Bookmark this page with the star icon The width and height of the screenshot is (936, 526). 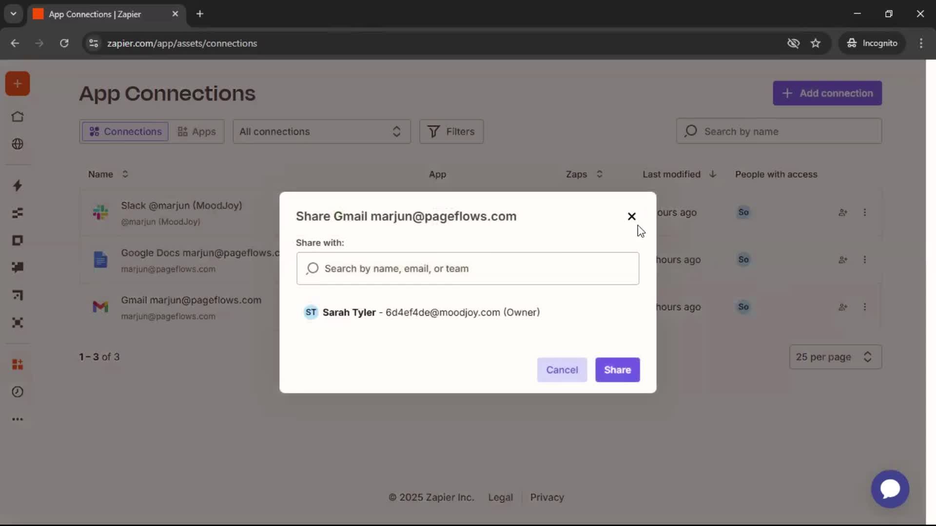816,43
